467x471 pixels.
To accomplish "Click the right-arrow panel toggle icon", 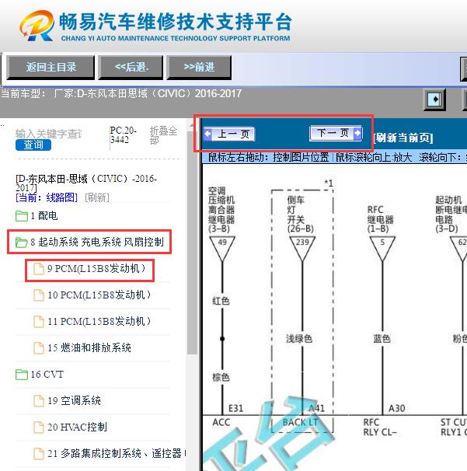I will 434,99.
